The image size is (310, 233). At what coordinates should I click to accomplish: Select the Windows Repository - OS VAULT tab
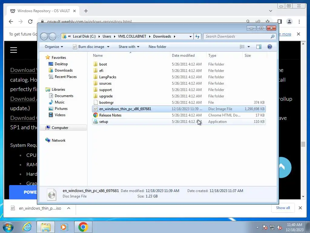(43, 11)
